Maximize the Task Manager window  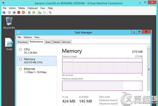pyautogui.click(x=139, y=32)
